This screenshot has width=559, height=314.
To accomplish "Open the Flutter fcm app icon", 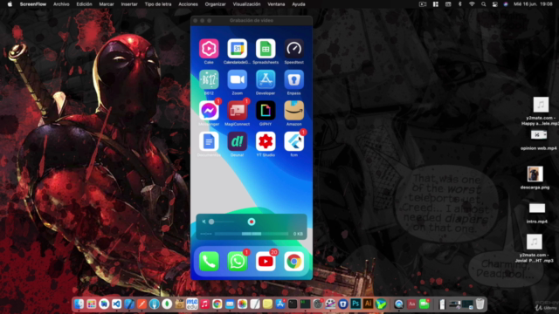I will (293, 141).
